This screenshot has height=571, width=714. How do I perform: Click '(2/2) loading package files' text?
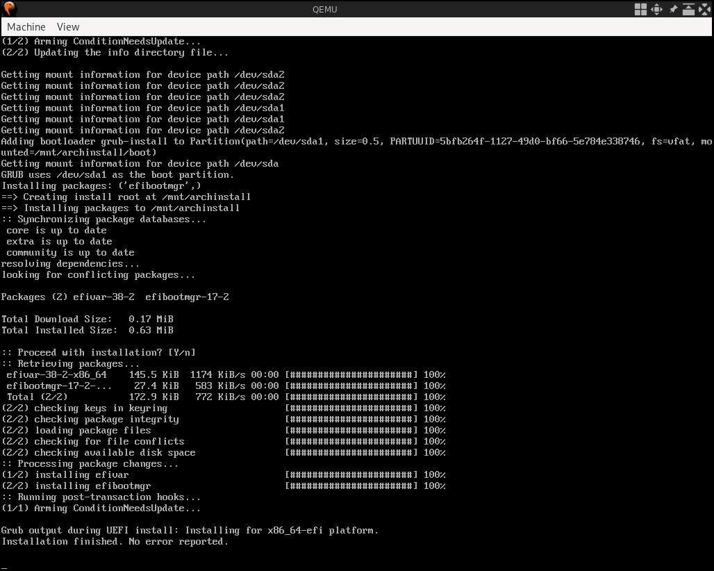point(76,430)
